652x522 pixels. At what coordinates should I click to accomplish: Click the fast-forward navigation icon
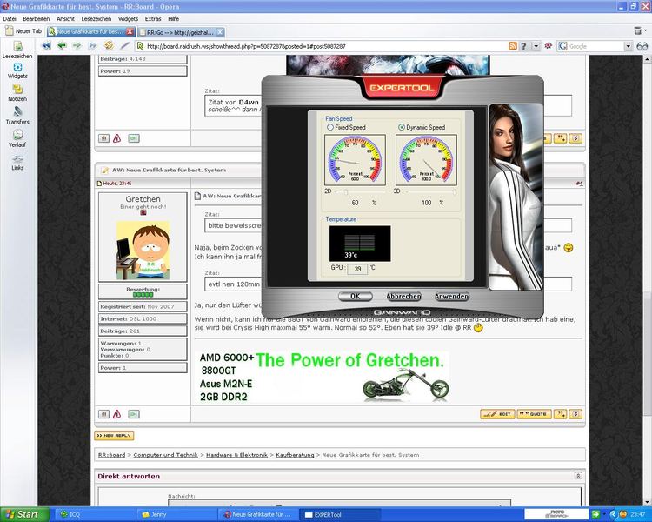(x=93, y=46)
